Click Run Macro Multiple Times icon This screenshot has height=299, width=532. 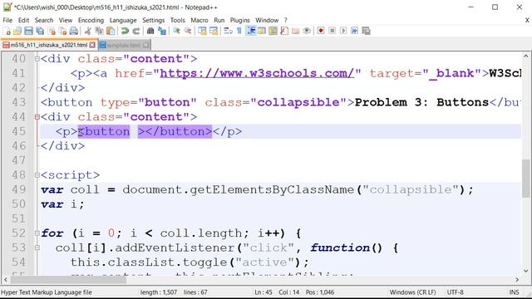[x=355, y=32]
